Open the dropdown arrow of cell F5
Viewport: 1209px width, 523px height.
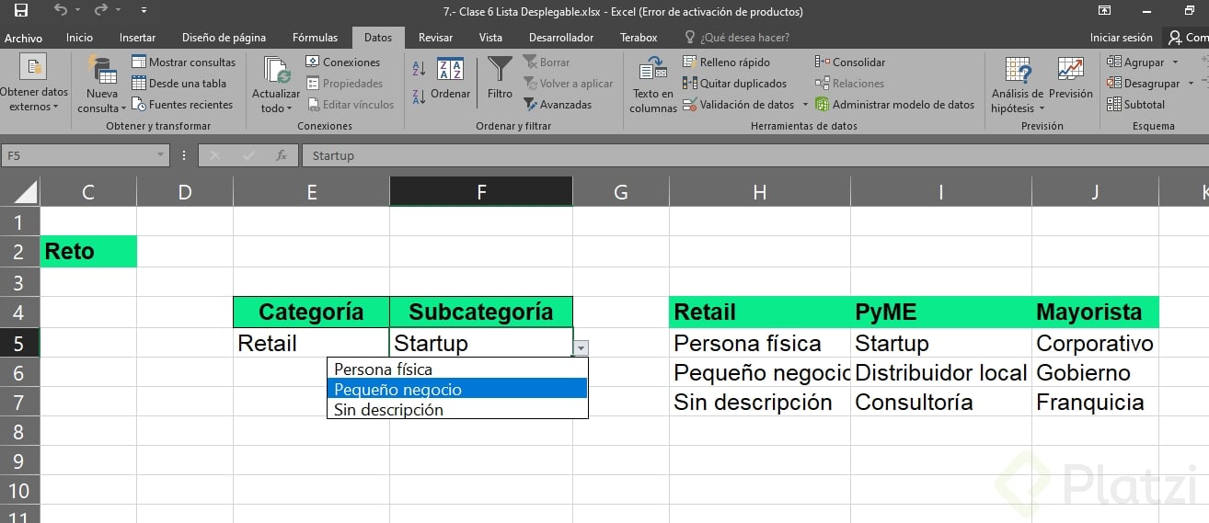pyautogui.click(x=581, y=347)
